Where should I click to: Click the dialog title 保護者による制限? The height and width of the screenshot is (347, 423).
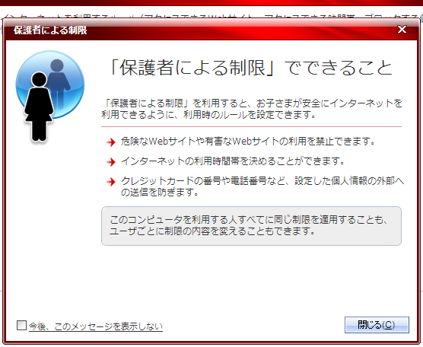(50, 30)
